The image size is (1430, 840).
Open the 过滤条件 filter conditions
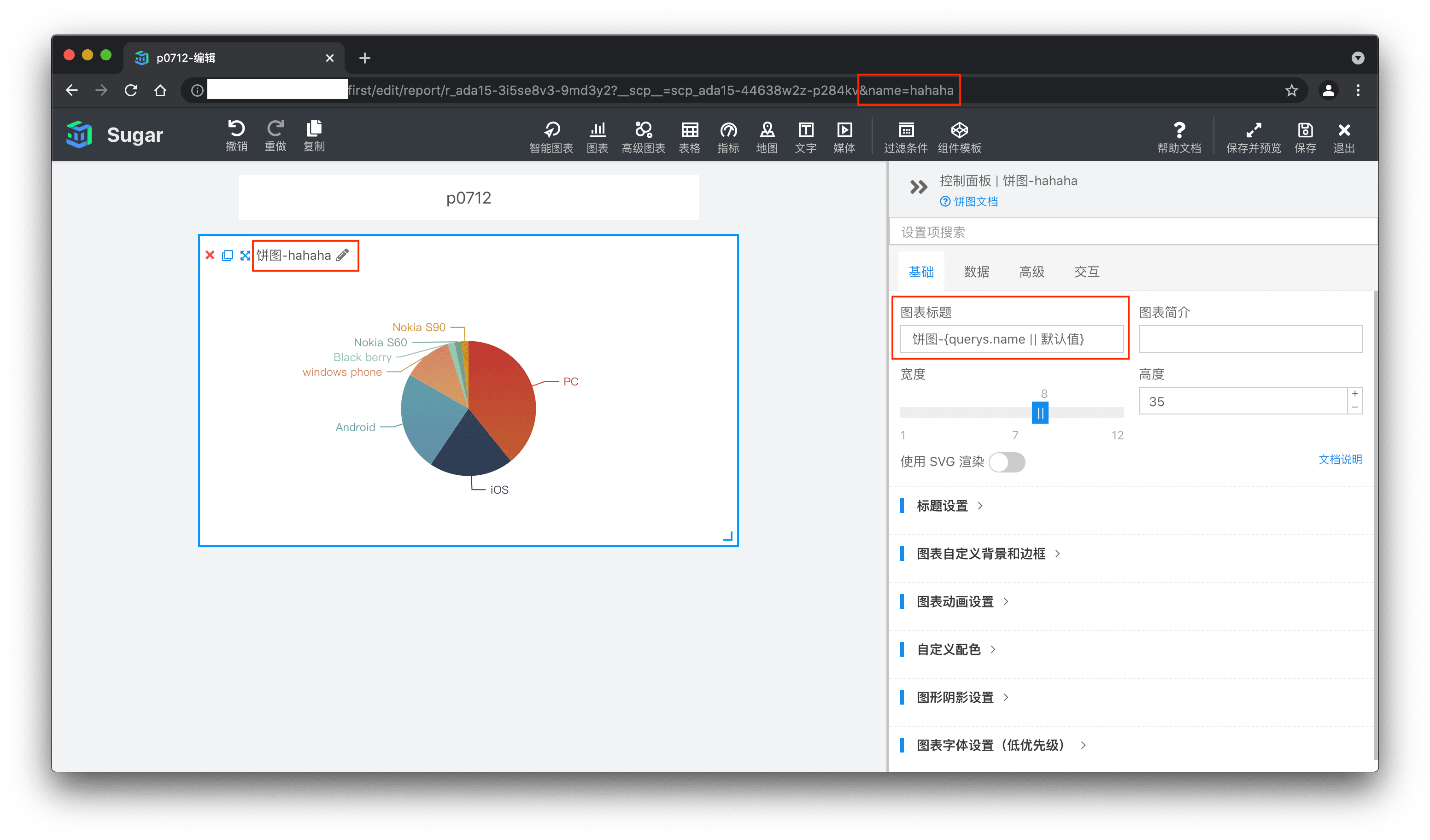[906, 137]
